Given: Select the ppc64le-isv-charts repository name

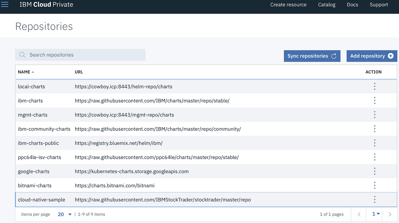Looking at the screenshot, I should [x=40, y=157].
